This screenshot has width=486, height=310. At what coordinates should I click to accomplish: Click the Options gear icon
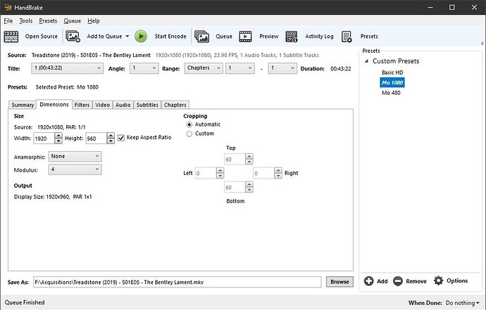click(x=438, y=280)
